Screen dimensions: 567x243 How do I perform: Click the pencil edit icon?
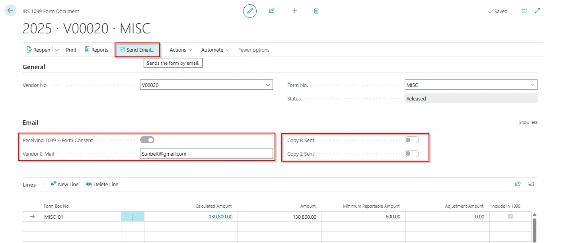250,11
